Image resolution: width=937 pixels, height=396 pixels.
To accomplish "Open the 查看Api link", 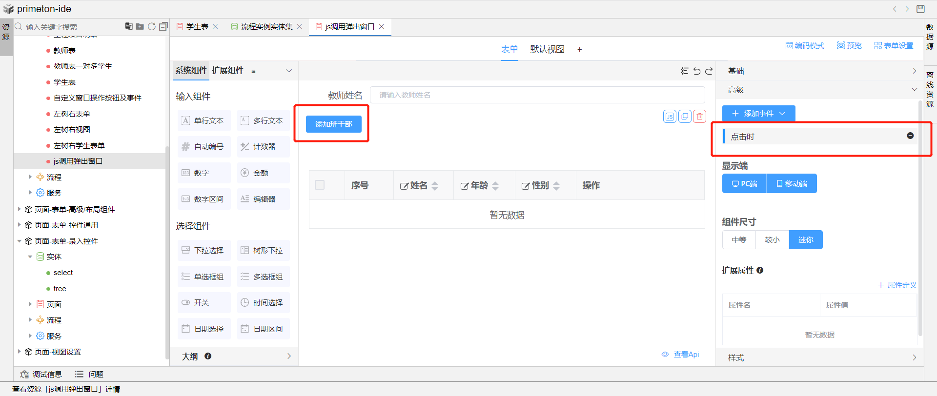I will point(686,355).
